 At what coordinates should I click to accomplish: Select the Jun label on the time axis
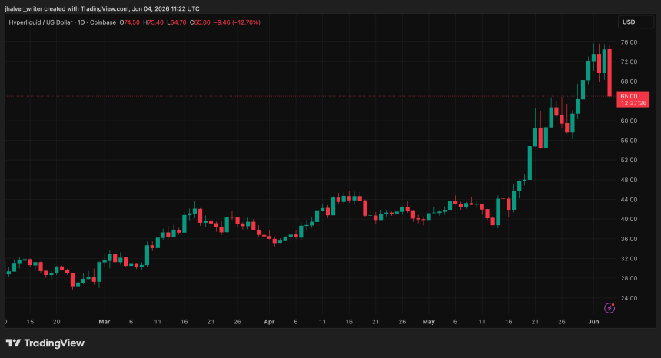(593, 321)
